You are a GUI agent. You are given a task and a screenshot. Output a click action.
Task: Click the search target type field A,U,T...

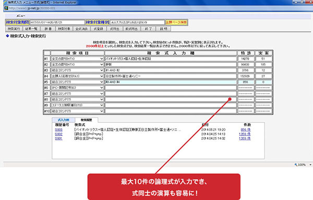pyautogui.click(x=137, y=22)
